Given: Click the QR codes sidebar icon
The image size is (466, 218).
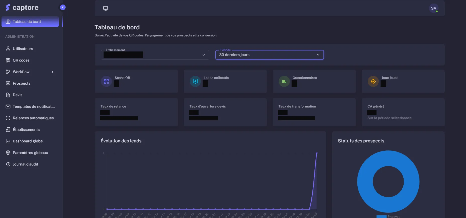Looking at the screenshot, I should click(8, 60).
